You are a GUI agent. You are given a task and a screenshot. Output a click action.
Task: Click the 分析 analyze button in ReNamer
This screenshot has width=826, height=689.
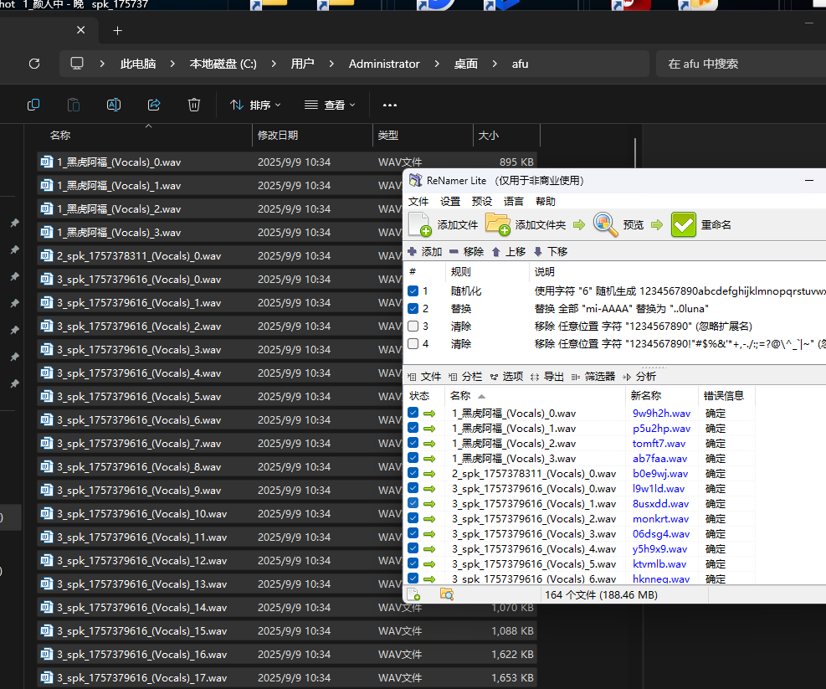pos(639,377)
